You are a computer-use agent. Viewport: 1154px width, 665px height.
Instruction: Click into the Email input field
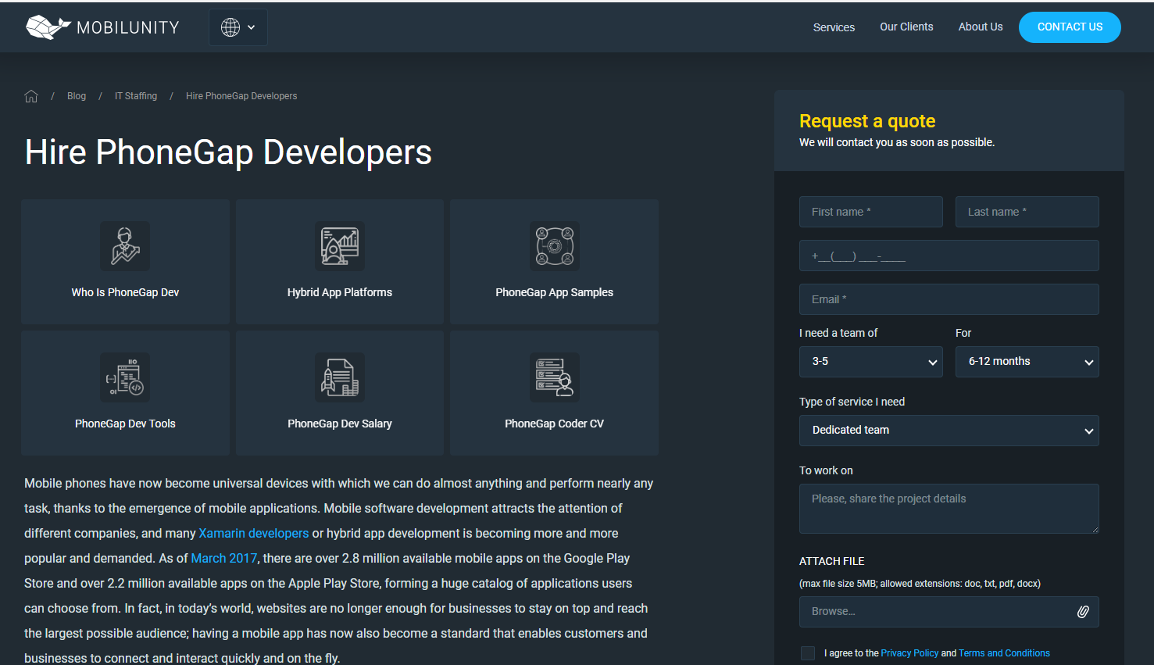(x=949, y=299)
